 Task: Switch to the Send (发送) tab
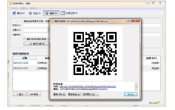[35, 13]
